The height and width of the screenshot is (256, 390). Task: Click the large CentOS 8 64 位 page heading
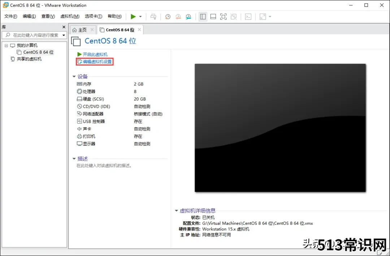click(110, 41)
